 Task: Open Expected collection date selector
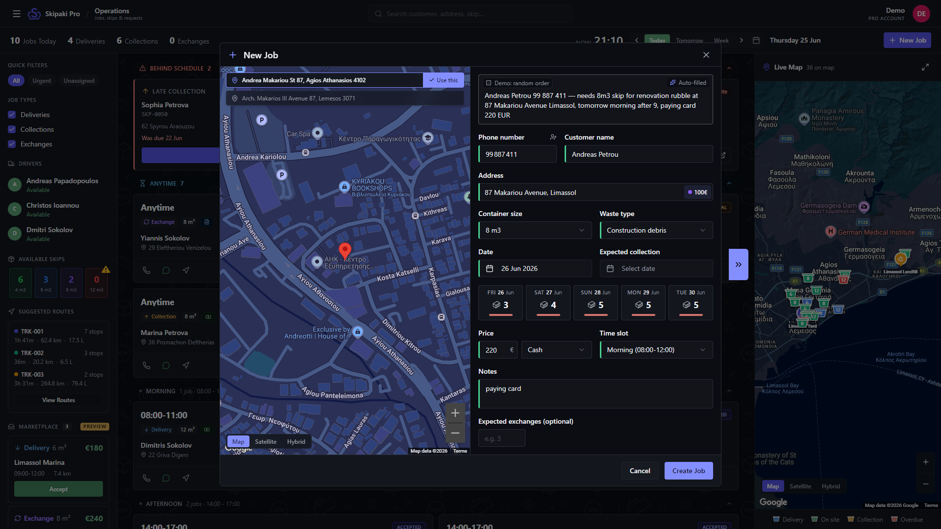click(656, 268)
